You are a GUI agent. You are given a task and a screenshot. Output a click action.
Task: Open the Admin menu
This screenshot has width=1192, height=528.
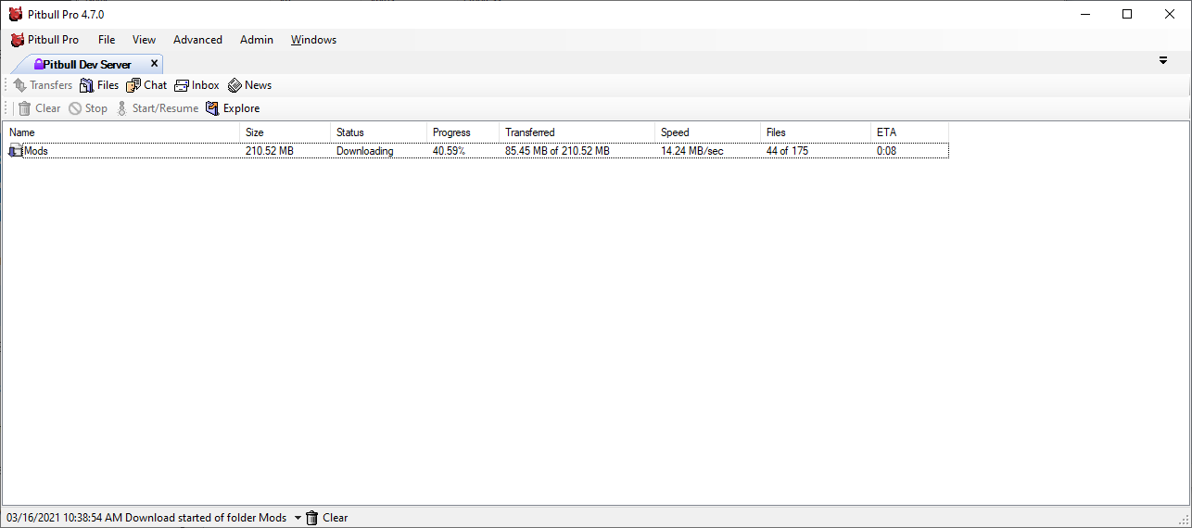[257, 40]
